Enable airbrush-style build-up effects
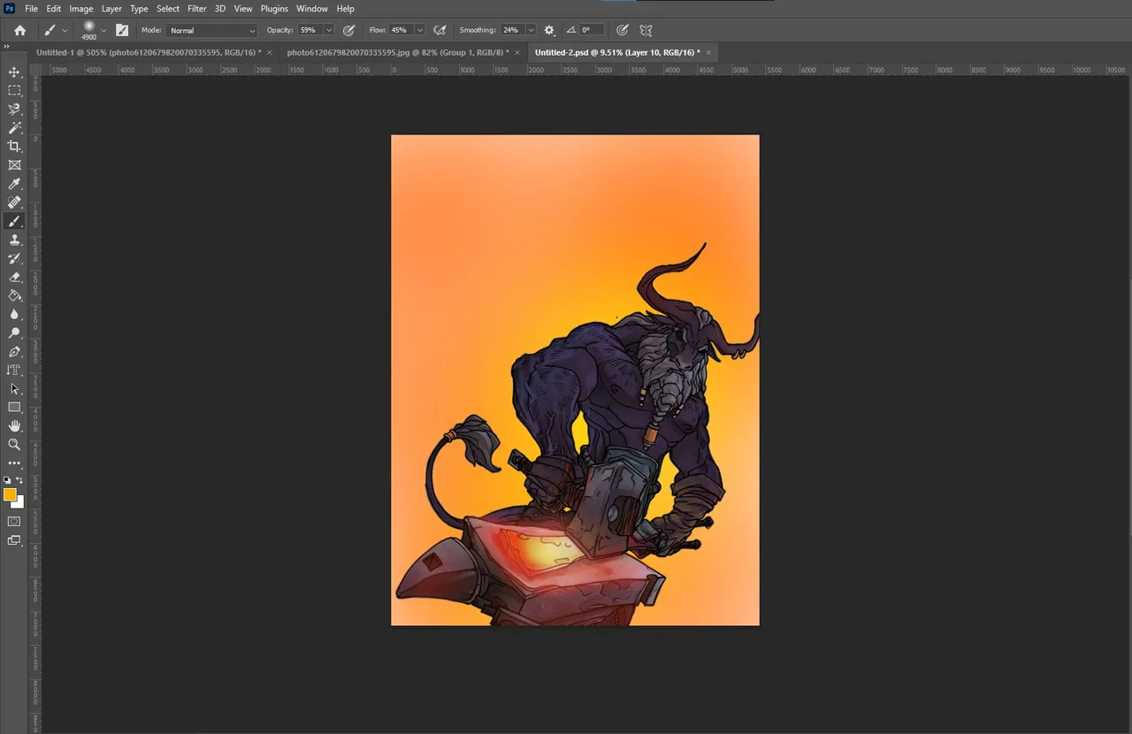Screen dimensions: 1132x734 (440, 30)
